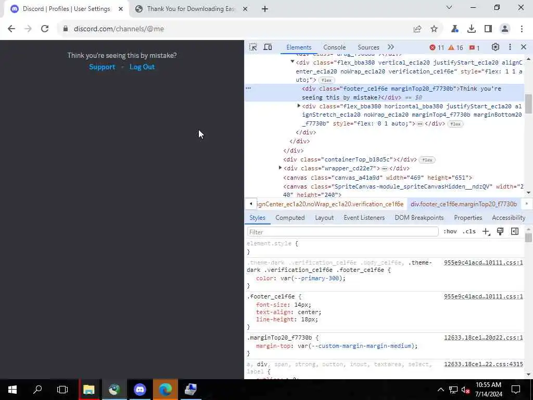Open a new browser tab

click(265, 9)
